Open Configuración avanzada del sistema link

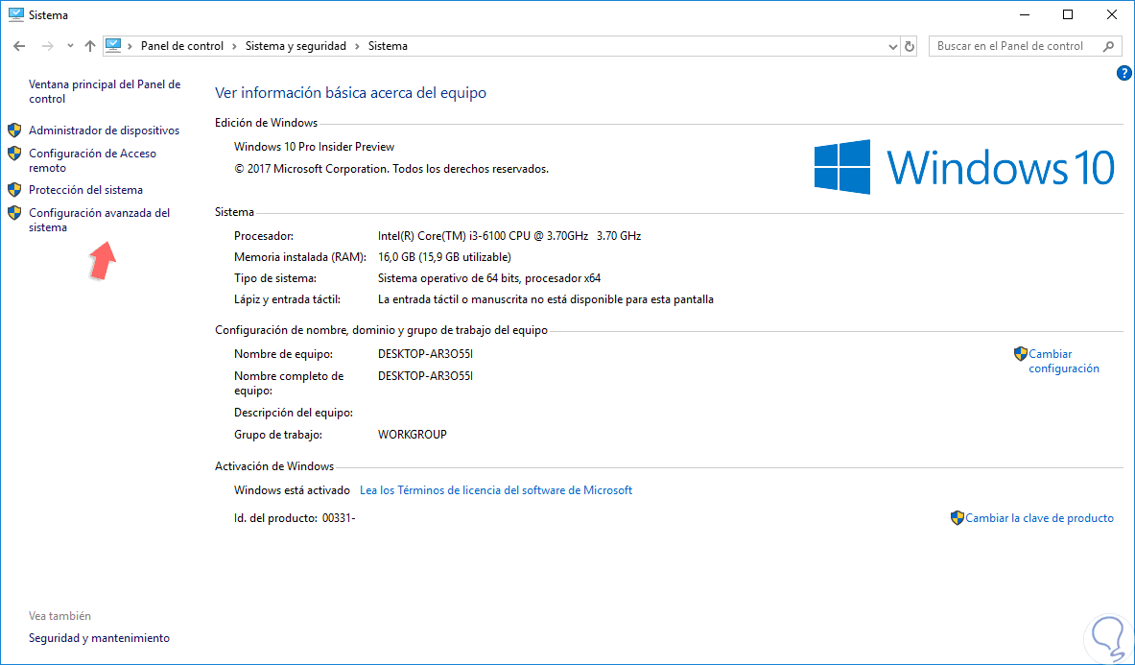point(99,220)
